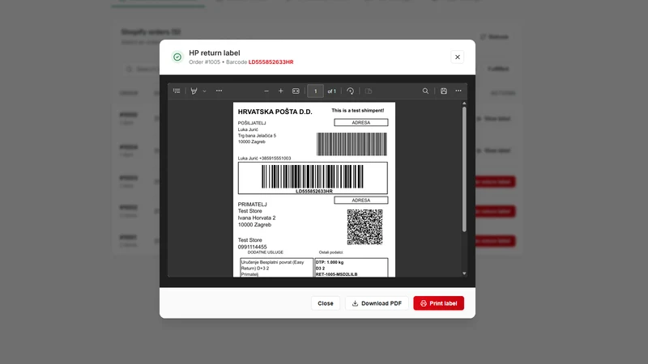
Task: Click 'Trg bana Jelačića 5' sender address
Action: point(257,135)
